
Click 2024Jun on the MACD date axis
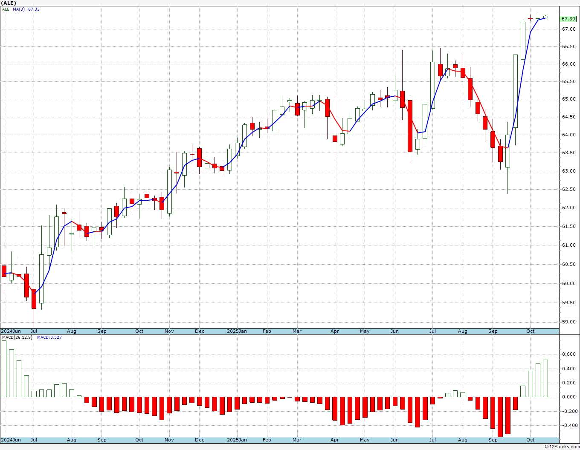[11, 440]
